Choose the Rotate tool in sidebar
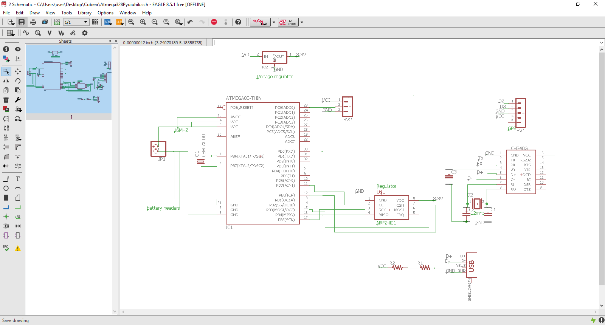This screenshot has height=325, width=605. point(18,81)
